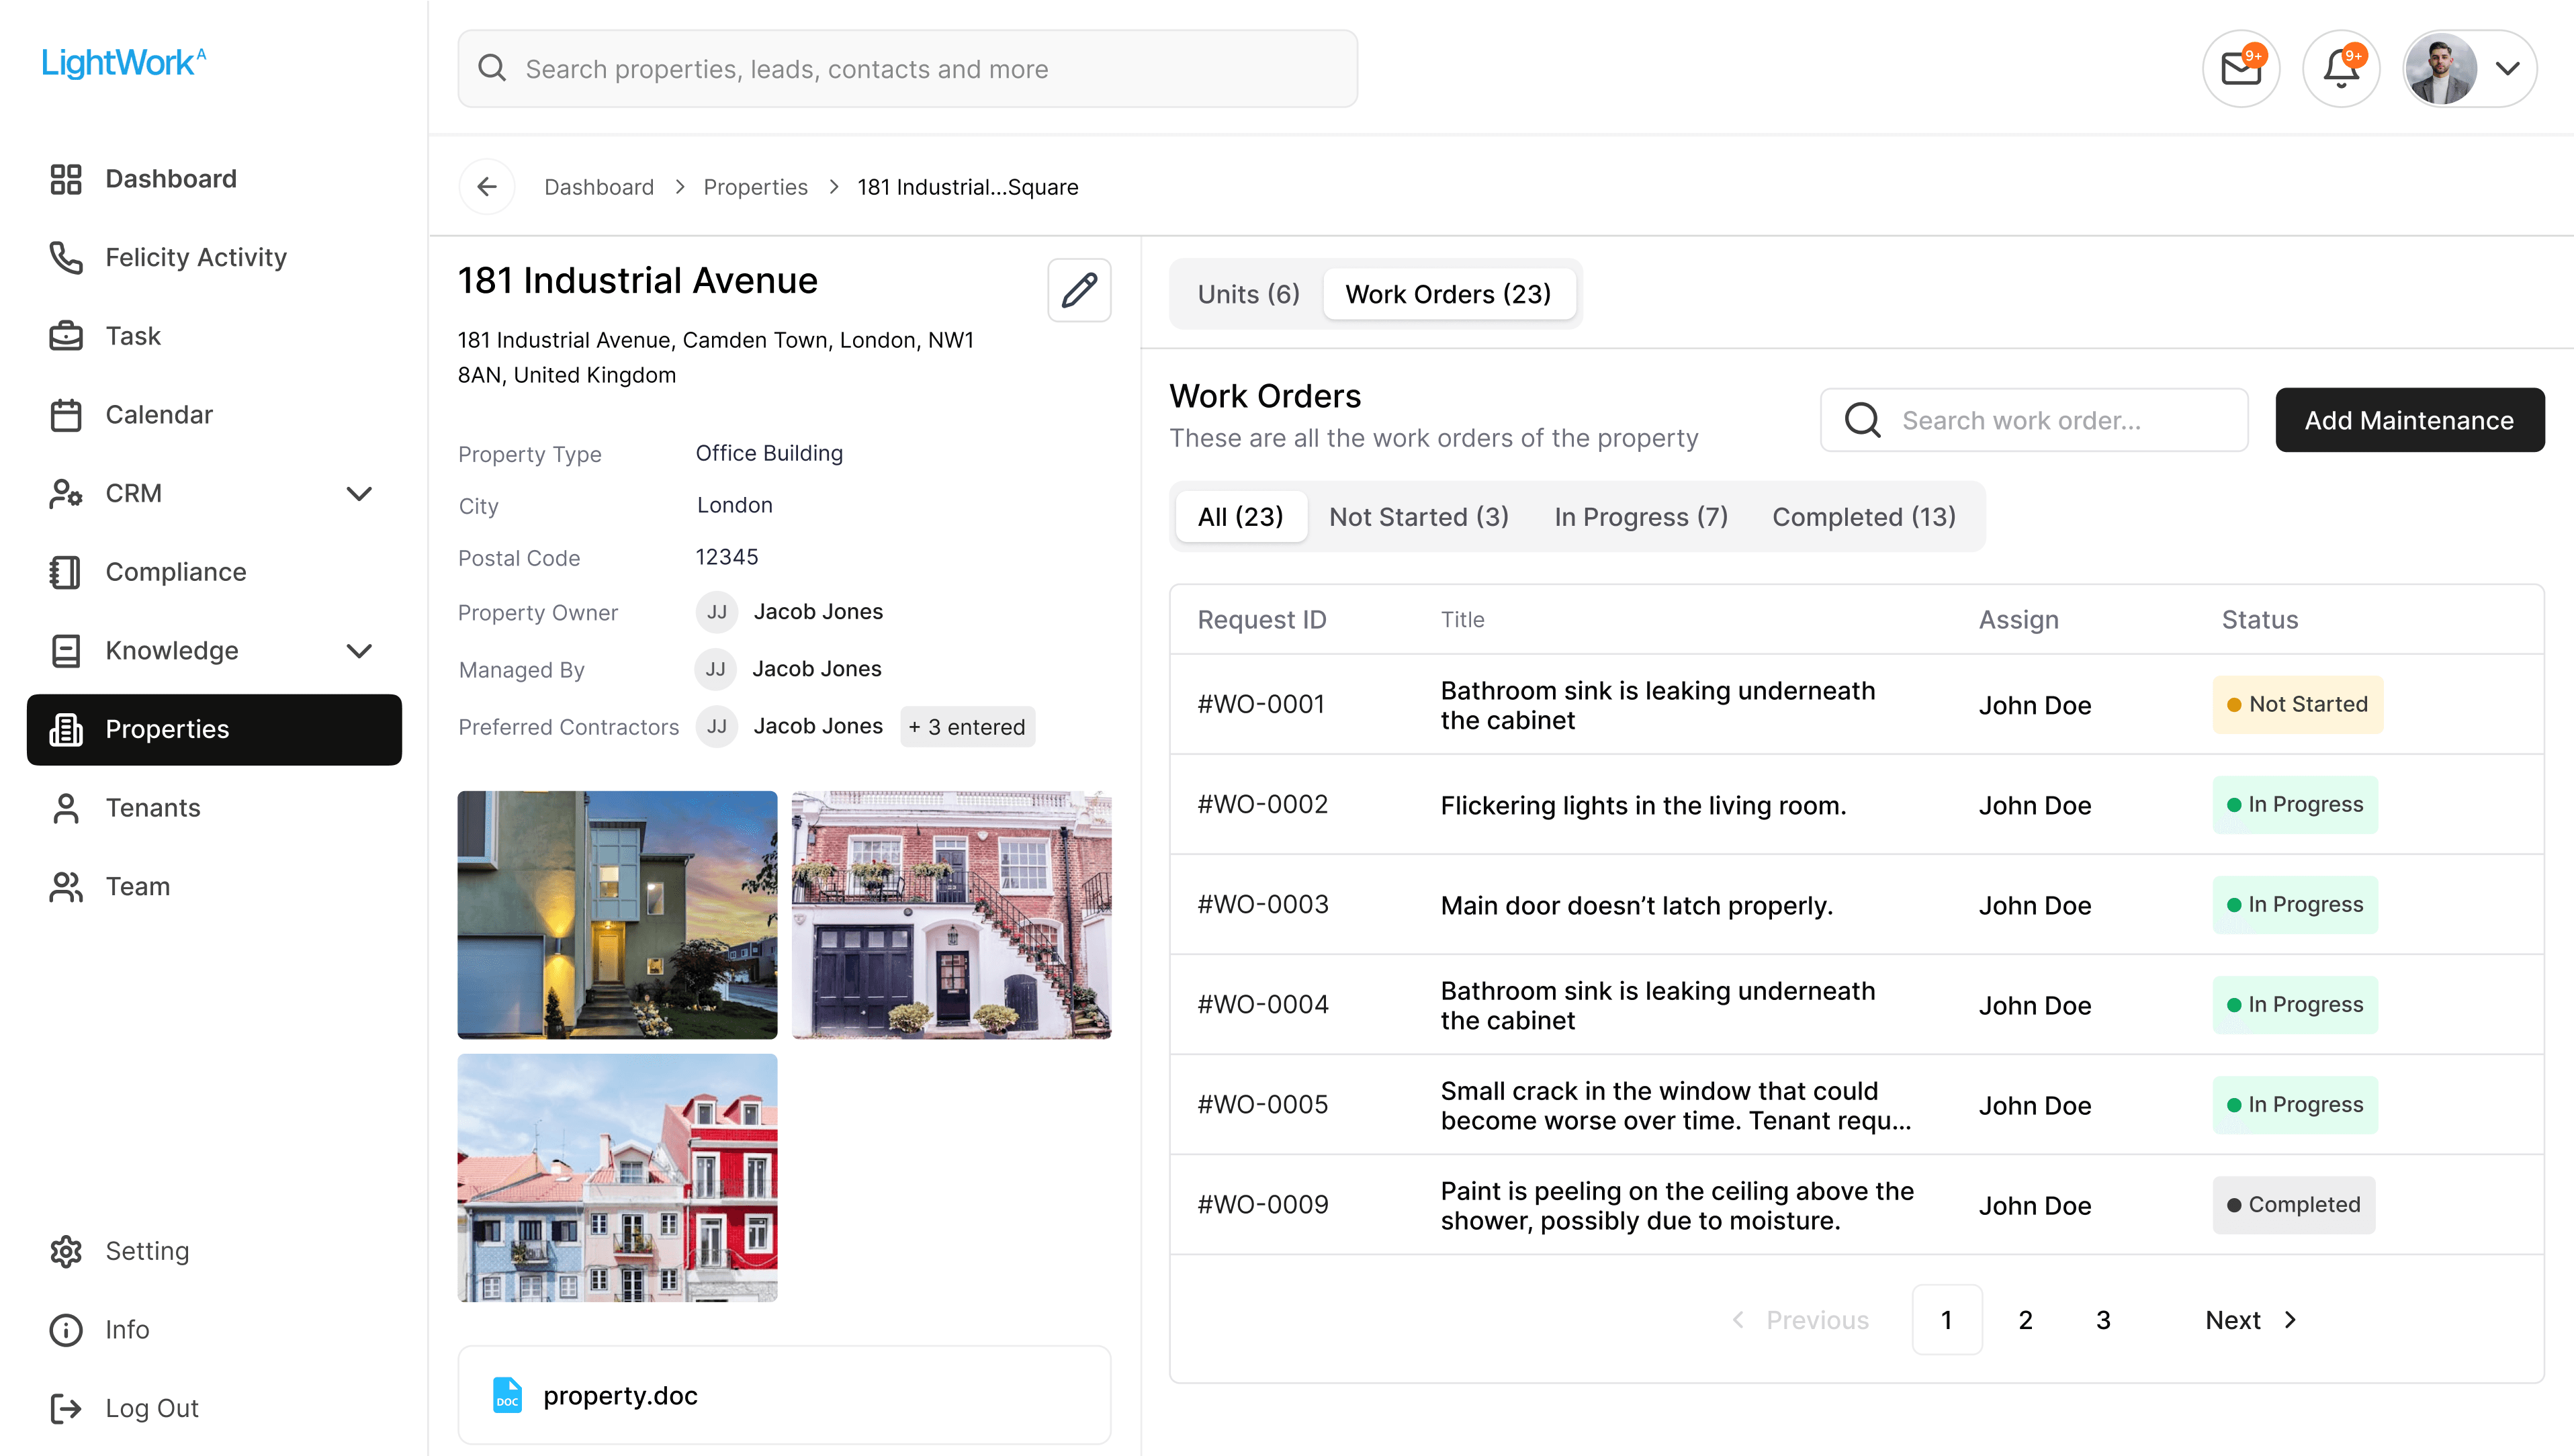Screen dimensions: 2574x1456
Task: Click the Add Maintenance button
Action: [x=2408, y=421]
